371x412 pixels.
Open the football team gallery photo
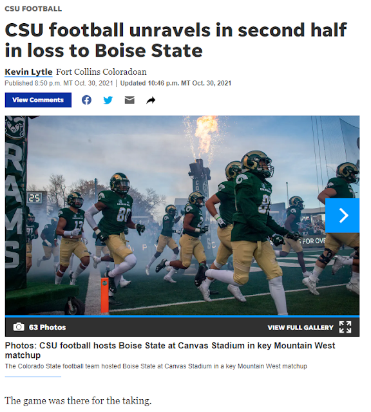182,216
